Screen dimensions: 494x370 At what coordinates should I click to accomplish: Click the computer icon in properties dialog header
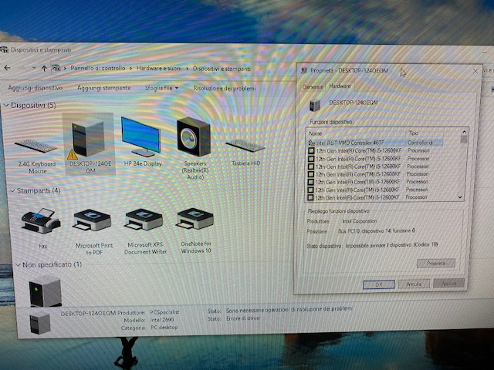[x=314, y=105]
